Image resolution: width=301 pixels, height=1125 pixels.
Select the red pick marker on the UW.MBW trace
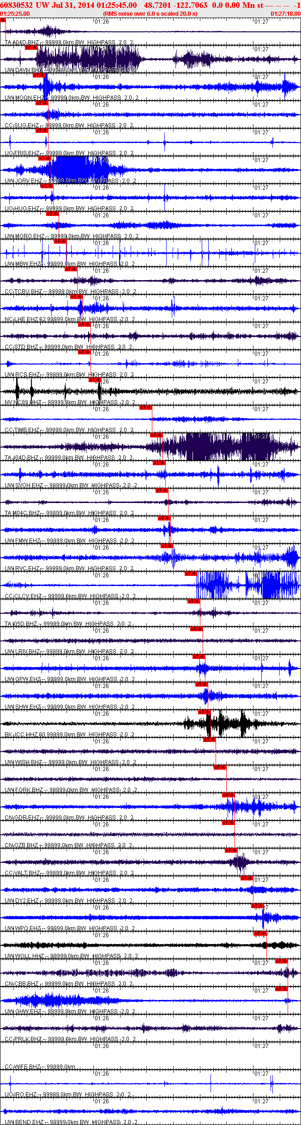[x=60, y=241]
